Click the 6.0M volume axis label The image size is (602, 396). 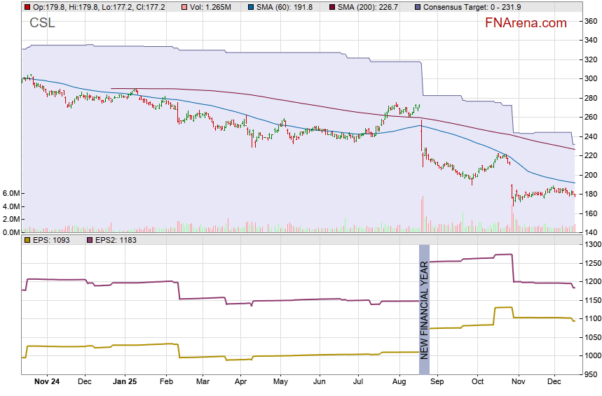point(13,193)
